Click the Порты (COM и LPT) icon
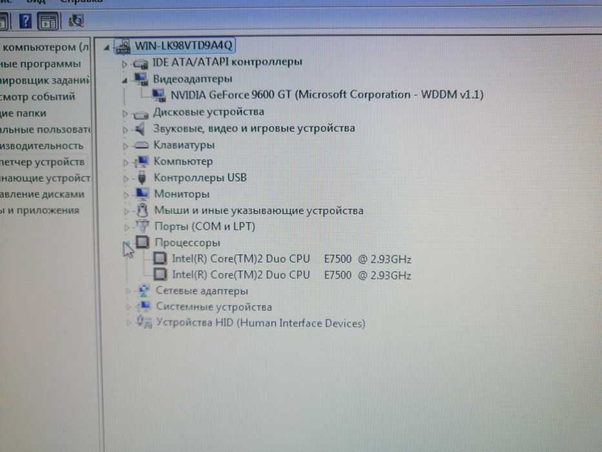602x452 pixels. 142,226
